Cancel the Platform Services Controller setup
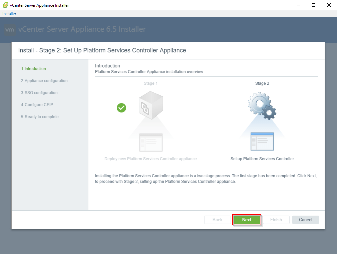Image resolution: width=337 pixels, height=254 pixels. click(x=305, y=220)
